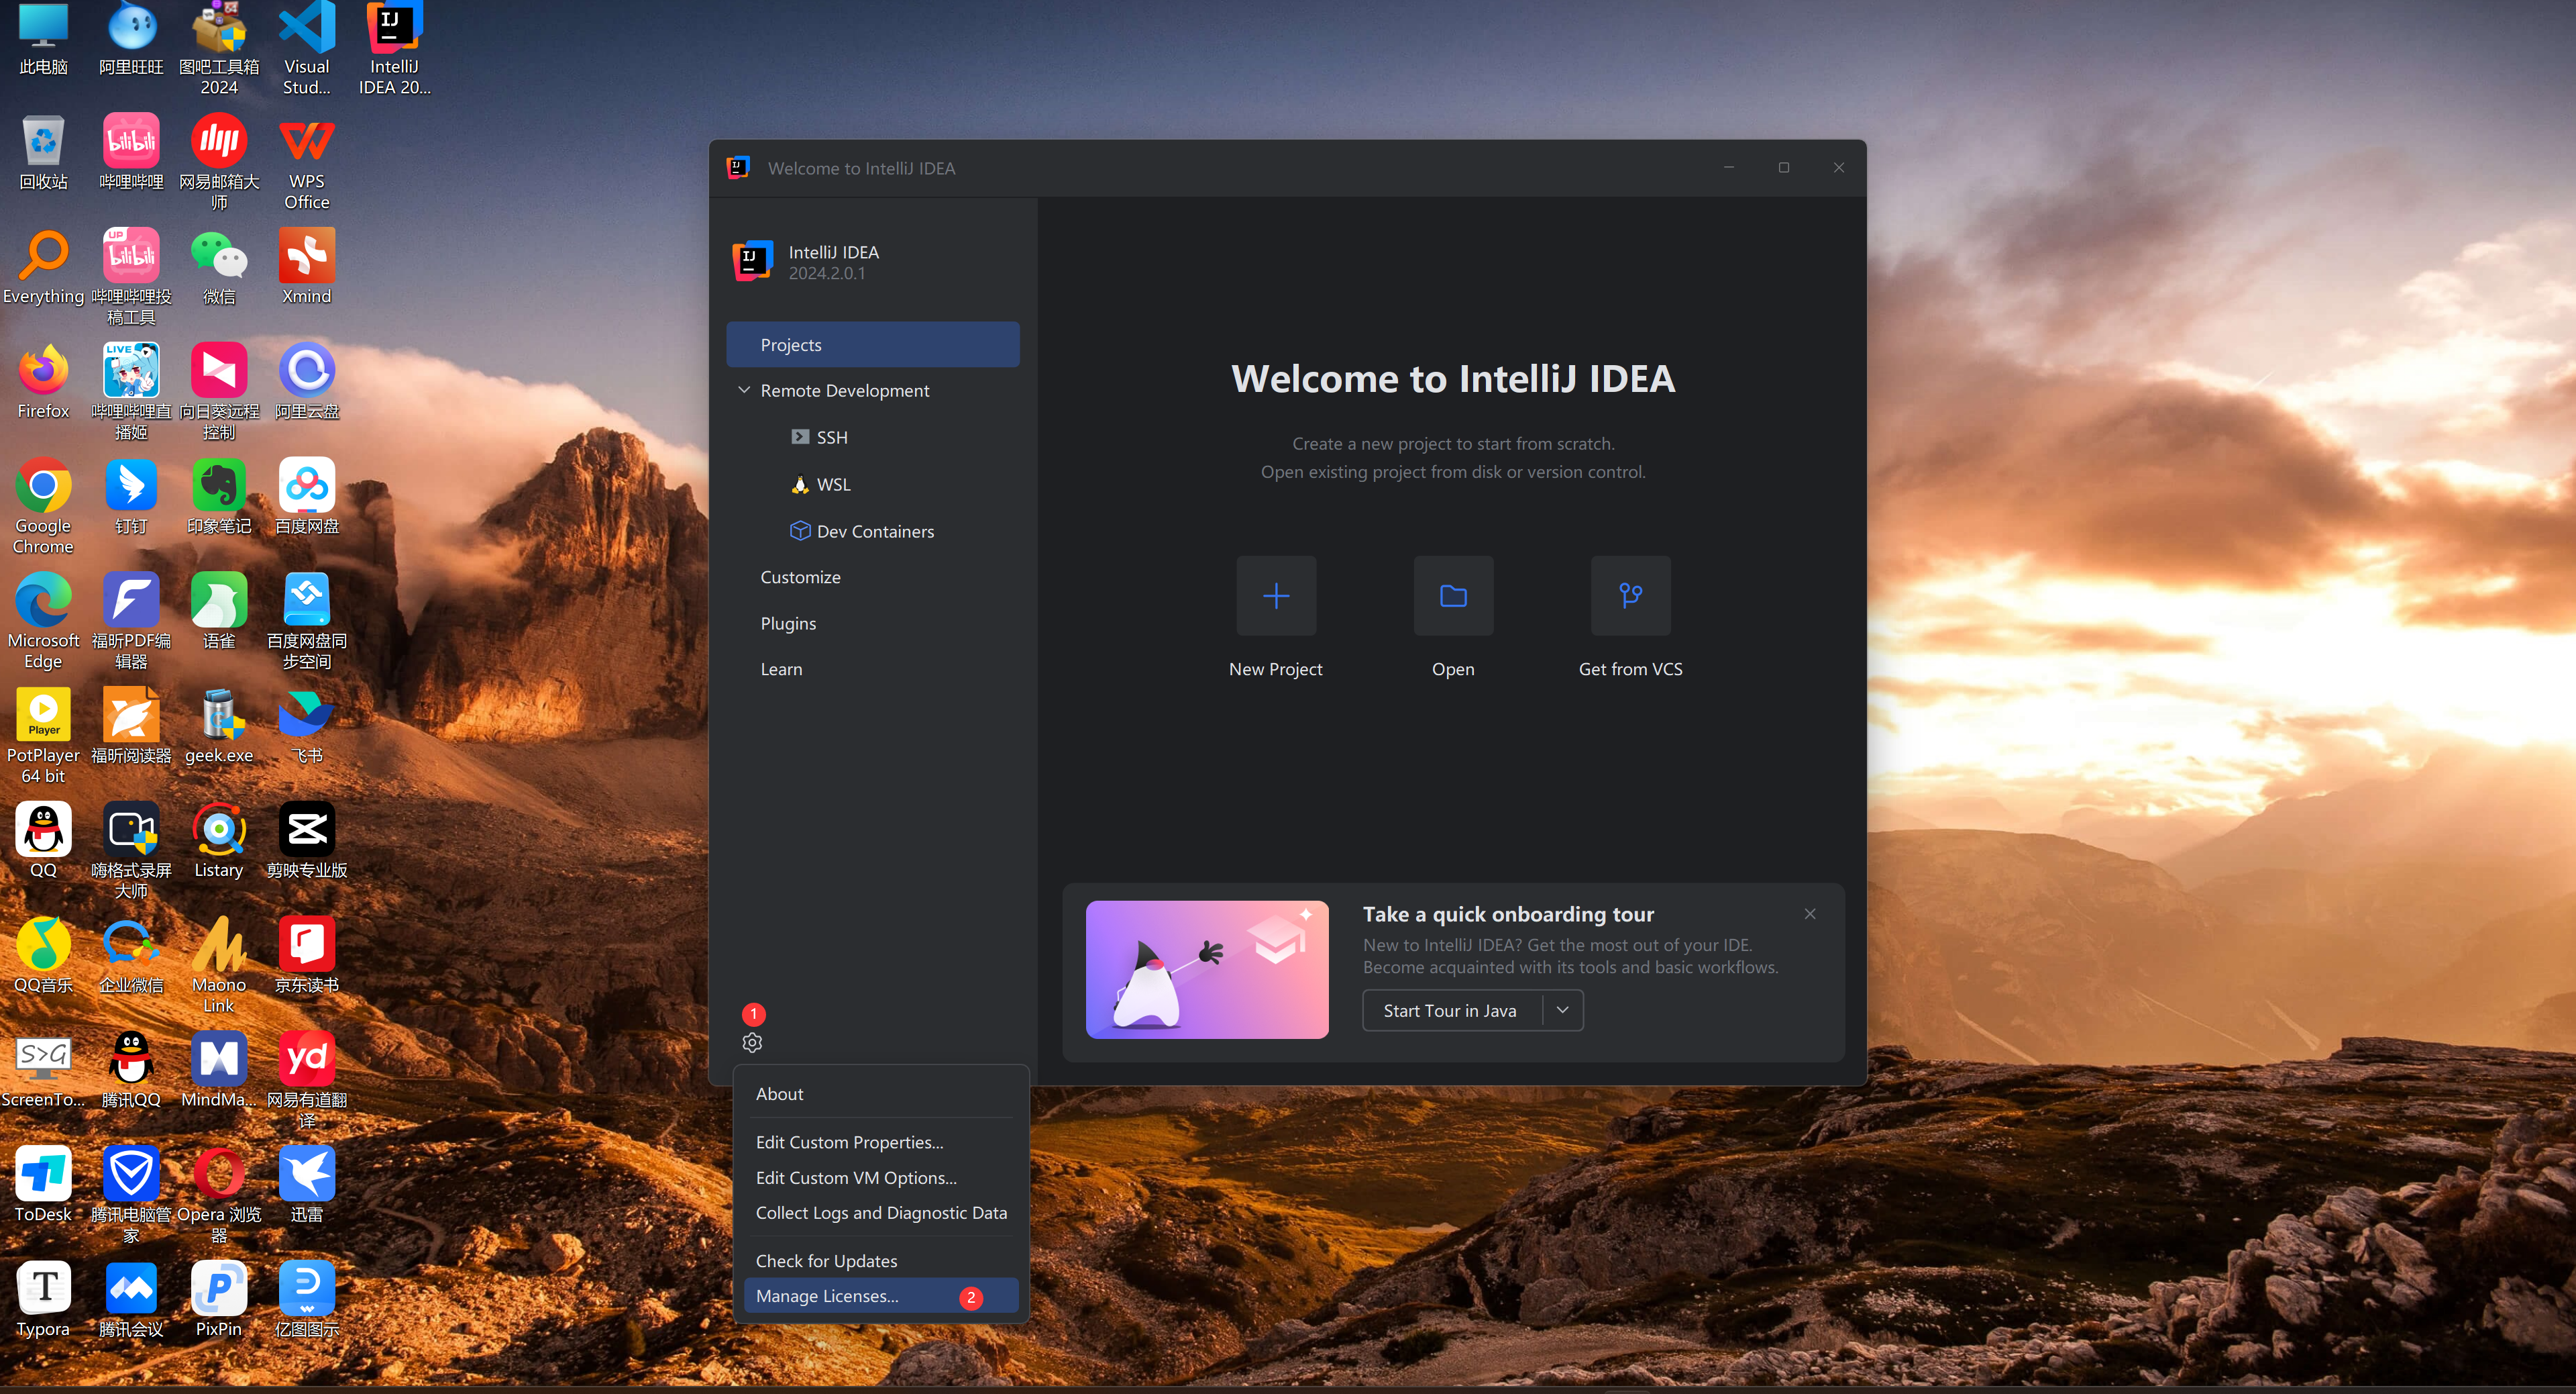The width and height of the screenshot is (2576, 1394).
Task: Click Edit Custom VM Options
Action: tap(855, 1178)
